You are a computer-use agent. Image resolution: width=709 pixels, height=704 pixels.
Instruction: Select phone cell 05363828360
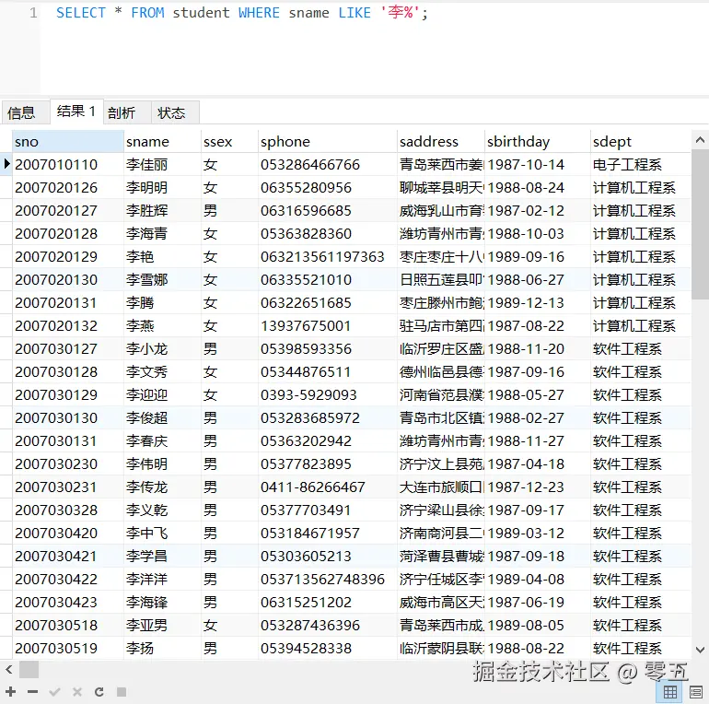pyautogui.click(x=328, y=233)
